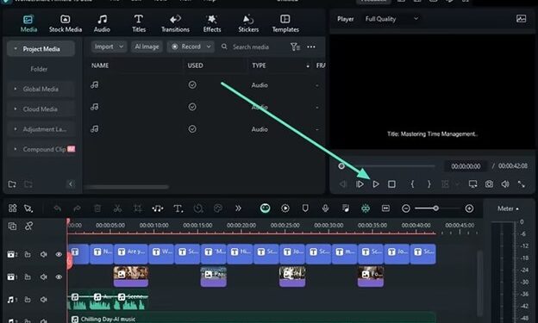Click the player volume icon
Viewport: 538px width, 323px height.
pos(505,184)
